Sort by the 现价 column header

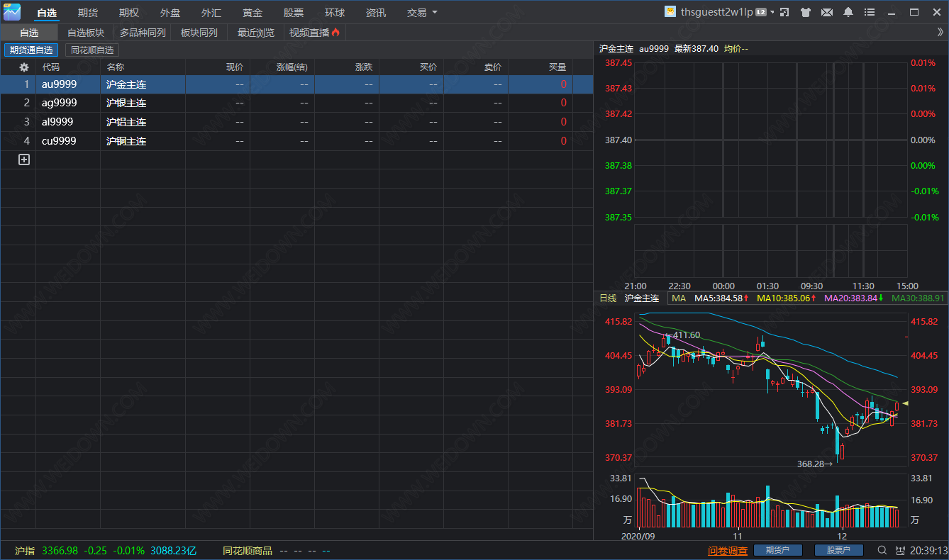[x=235, y=67]
